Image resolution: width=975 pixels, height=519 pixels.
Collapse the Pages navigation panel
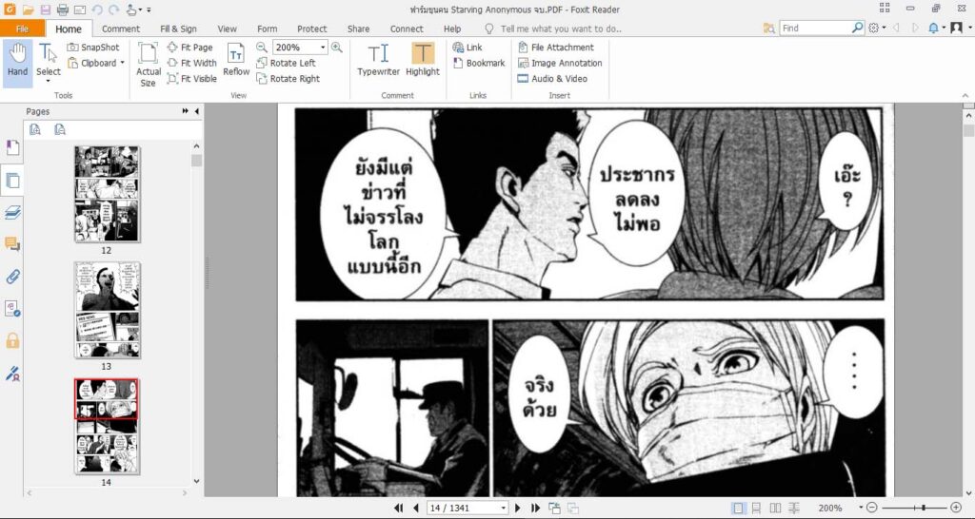[197, 111]
